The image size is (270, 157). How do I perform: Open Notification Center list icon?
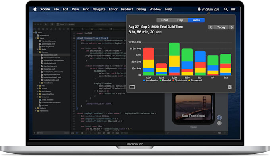(x=233, y=9)
